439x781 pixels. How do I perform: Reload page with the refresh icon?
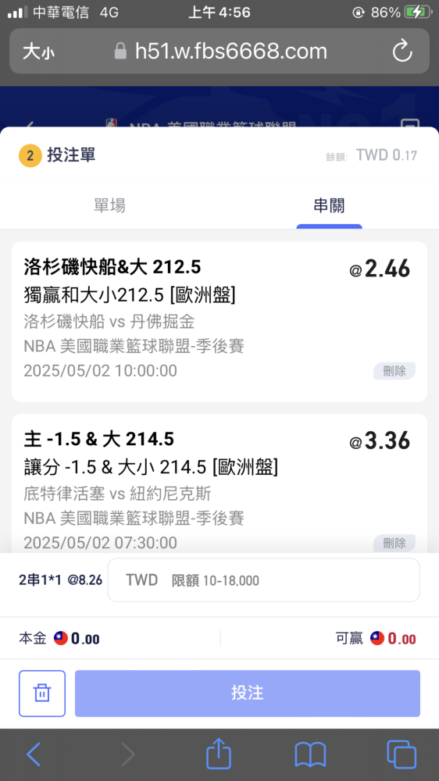402,52
